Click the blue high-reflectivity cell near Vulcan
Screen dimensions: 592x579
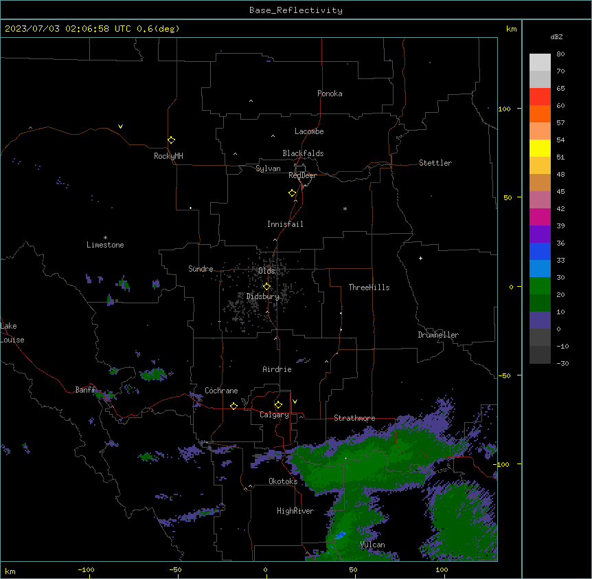341,535
